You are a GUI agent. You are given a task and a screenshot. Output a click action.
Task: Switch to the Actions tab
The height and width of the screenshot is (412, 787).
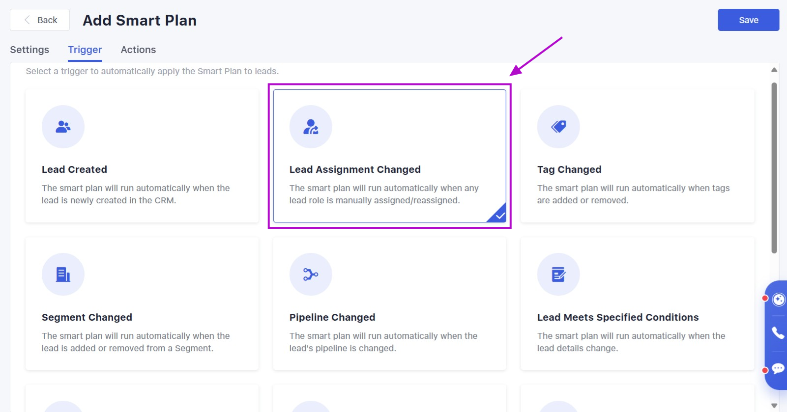click(138, 50)
